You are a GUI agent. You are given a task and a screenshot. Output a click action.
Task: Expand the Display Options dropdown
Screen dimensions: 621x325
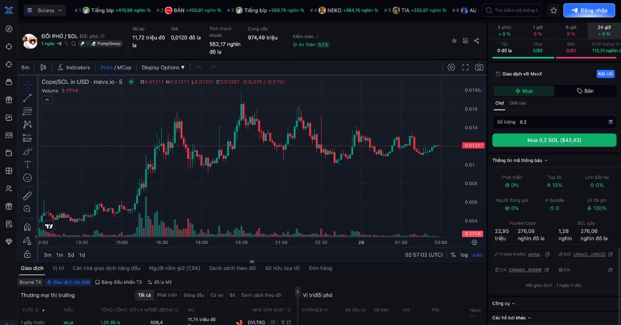pos(163,67)
